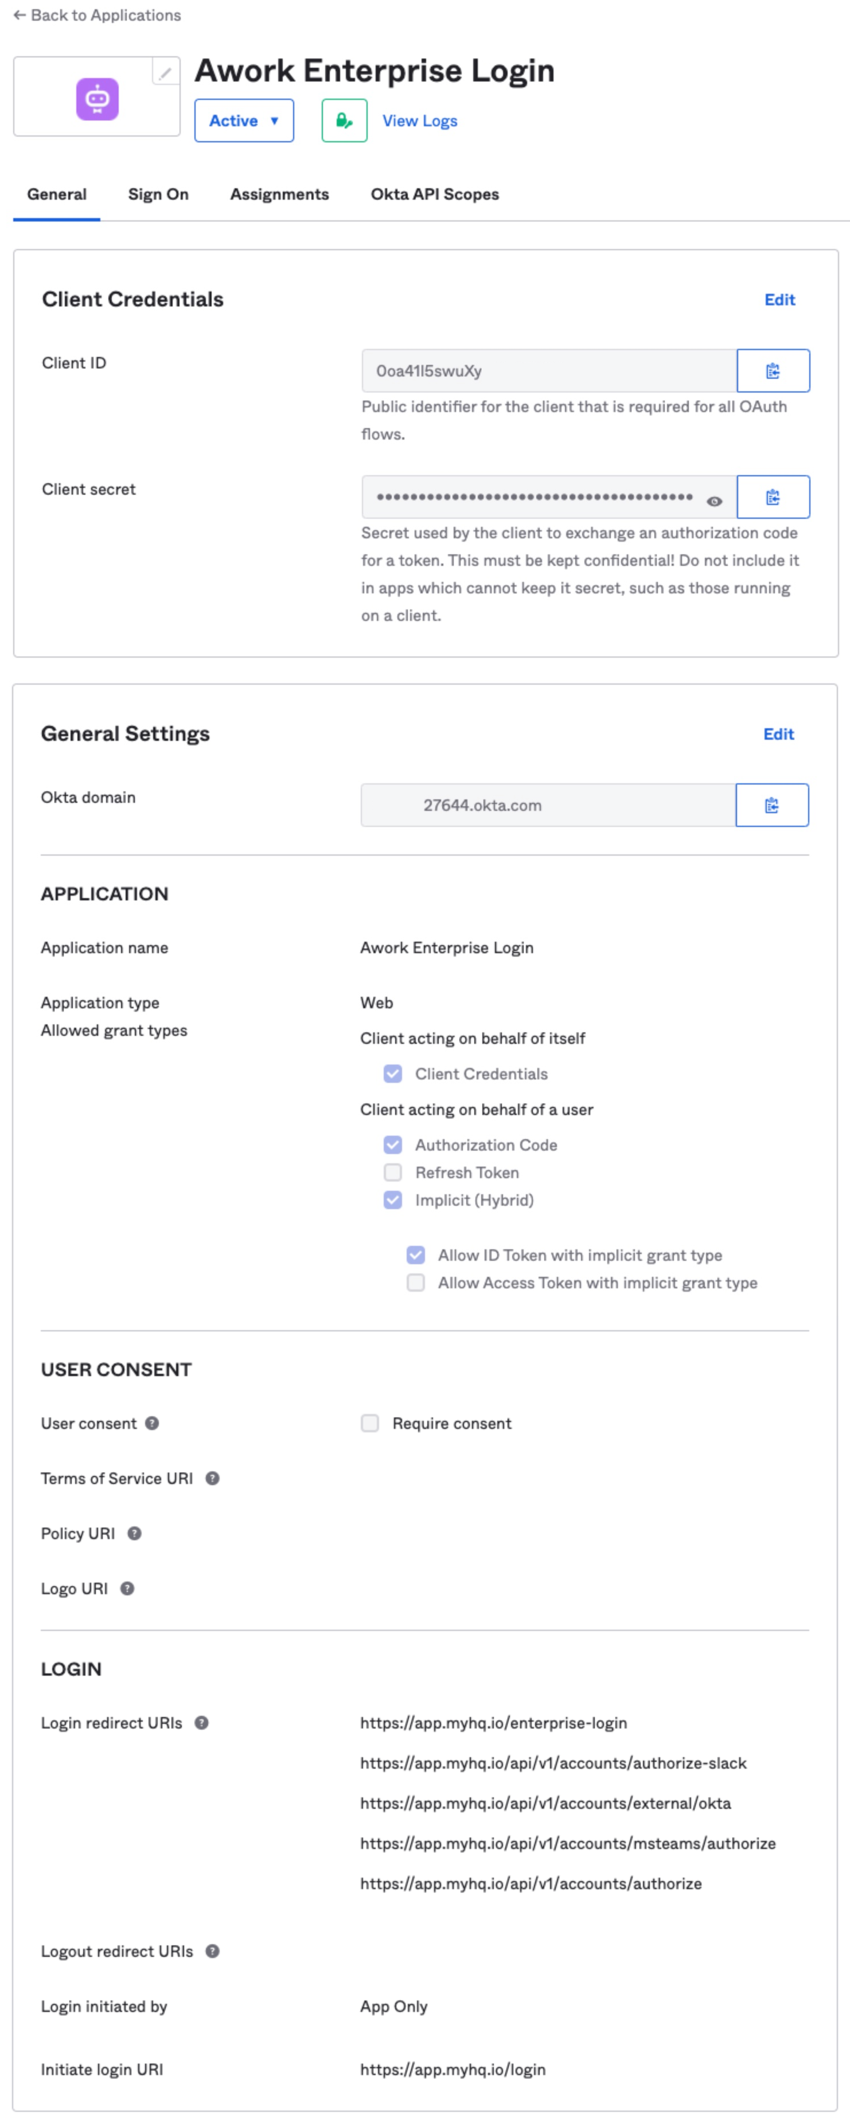The image size is (850, 2125).
Task: Open the Active status dropdown
Action: 244,121
